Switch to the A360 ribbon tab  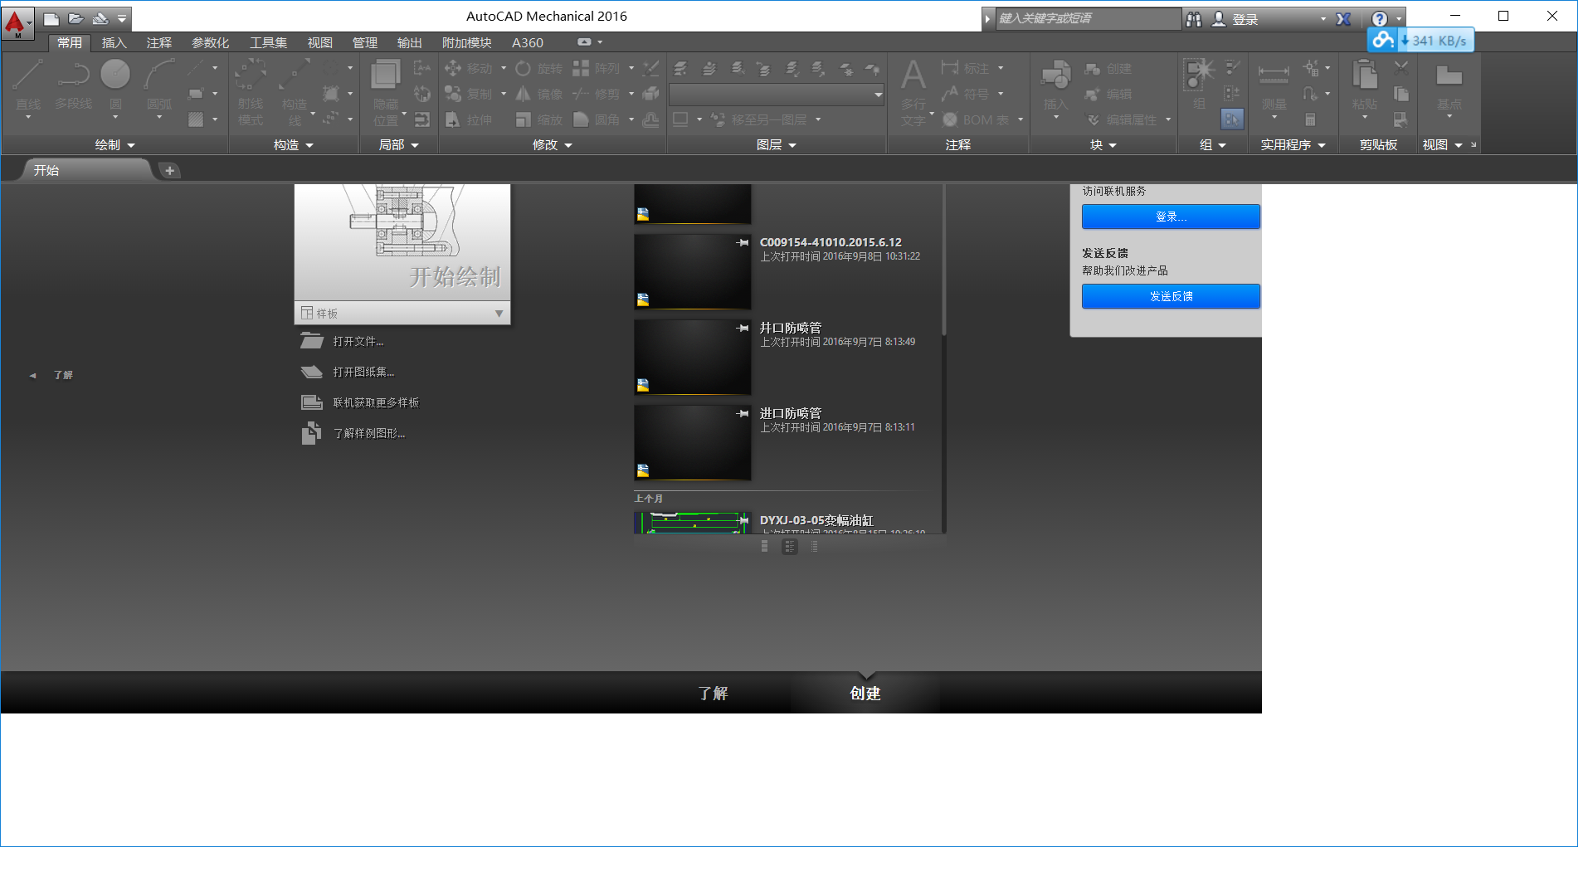coord(528,42)
